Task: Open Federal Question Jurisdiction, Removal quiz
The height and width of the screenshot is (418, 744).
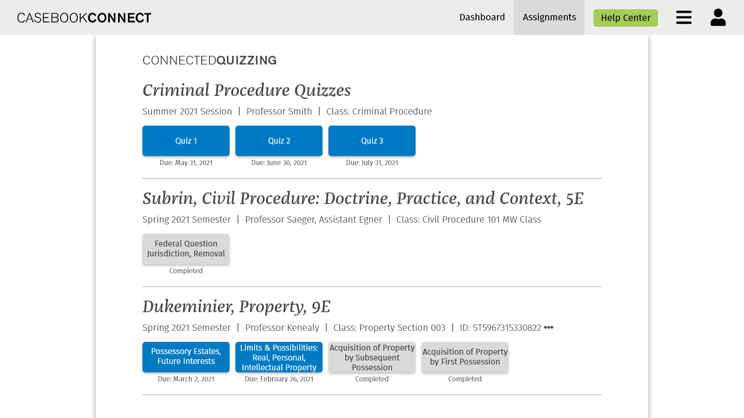Action: coord(186,249)
